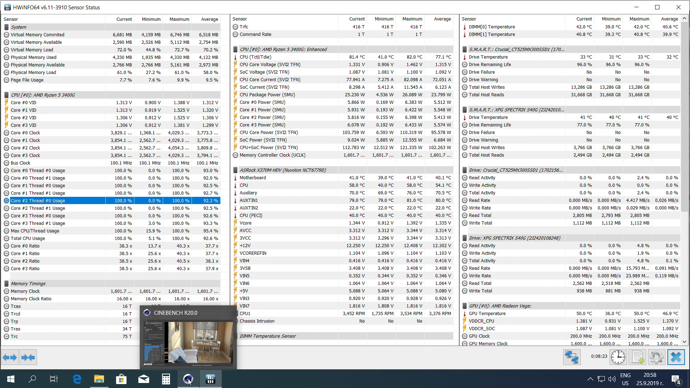Select the GPU [#0]: AMD Radeon Vega header
This screenshot has width=690, height=388.
(571, 306)
